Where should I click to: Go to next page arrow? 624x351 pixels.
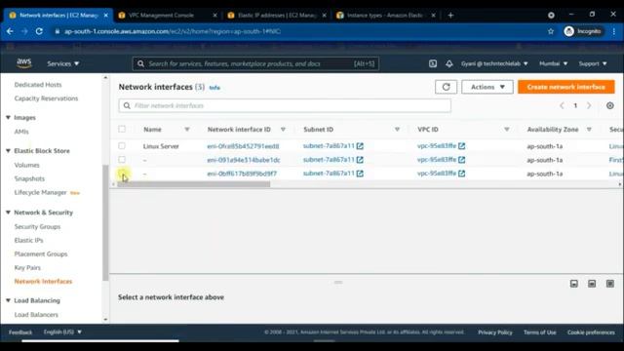tap(589, 105)
